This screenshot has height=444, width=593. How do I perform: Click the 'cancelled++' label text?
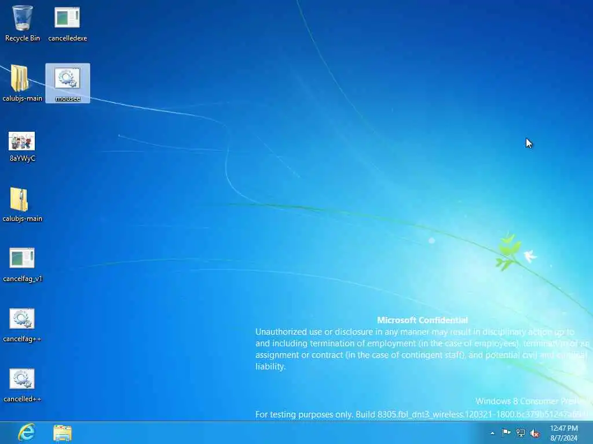[x=23, y=399]
